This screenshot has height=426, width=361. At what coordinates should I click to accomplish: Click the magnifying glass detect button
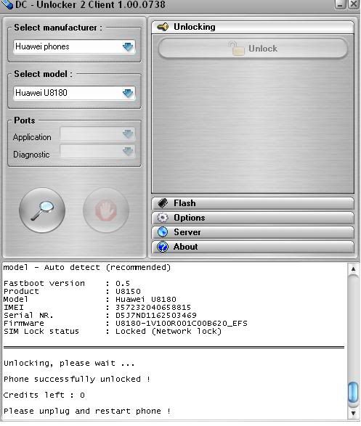click(42, 210)
